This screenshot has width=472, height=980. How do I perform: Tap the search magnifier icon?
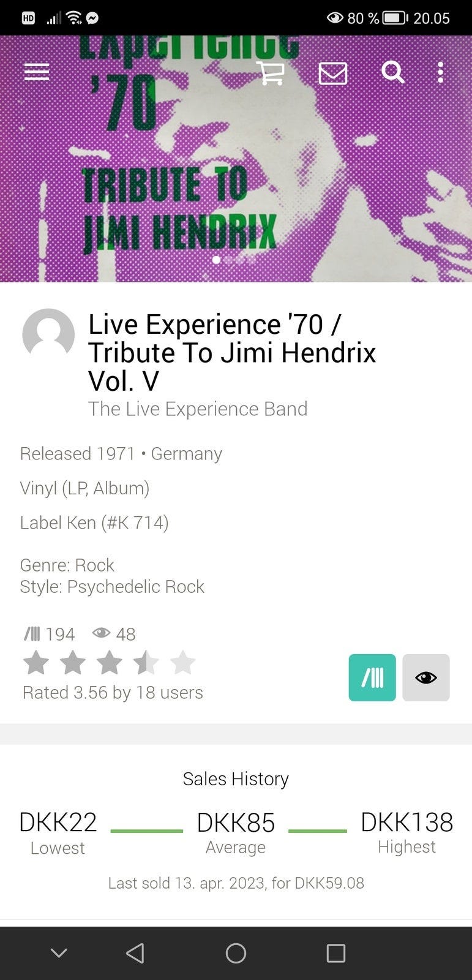pos(392,72)
